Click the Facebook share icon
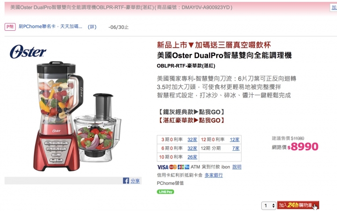Image resolution: width=337 pixels, height=211 pixels. pos(126,181)
